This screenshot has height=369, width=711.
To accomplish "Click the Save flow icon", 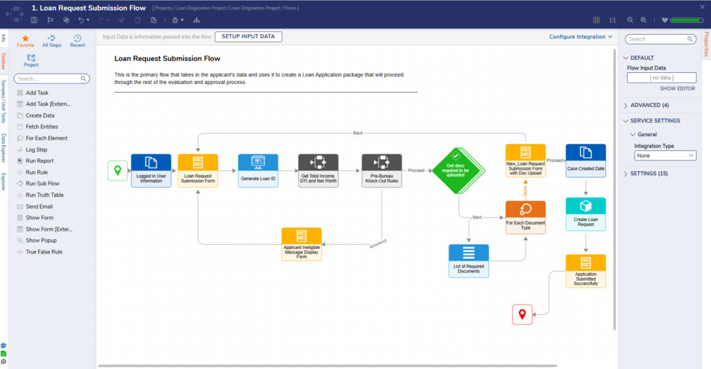I will pos(35,20).
